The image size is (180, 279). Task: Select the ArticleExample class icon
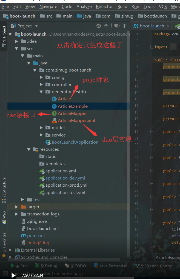54,106
